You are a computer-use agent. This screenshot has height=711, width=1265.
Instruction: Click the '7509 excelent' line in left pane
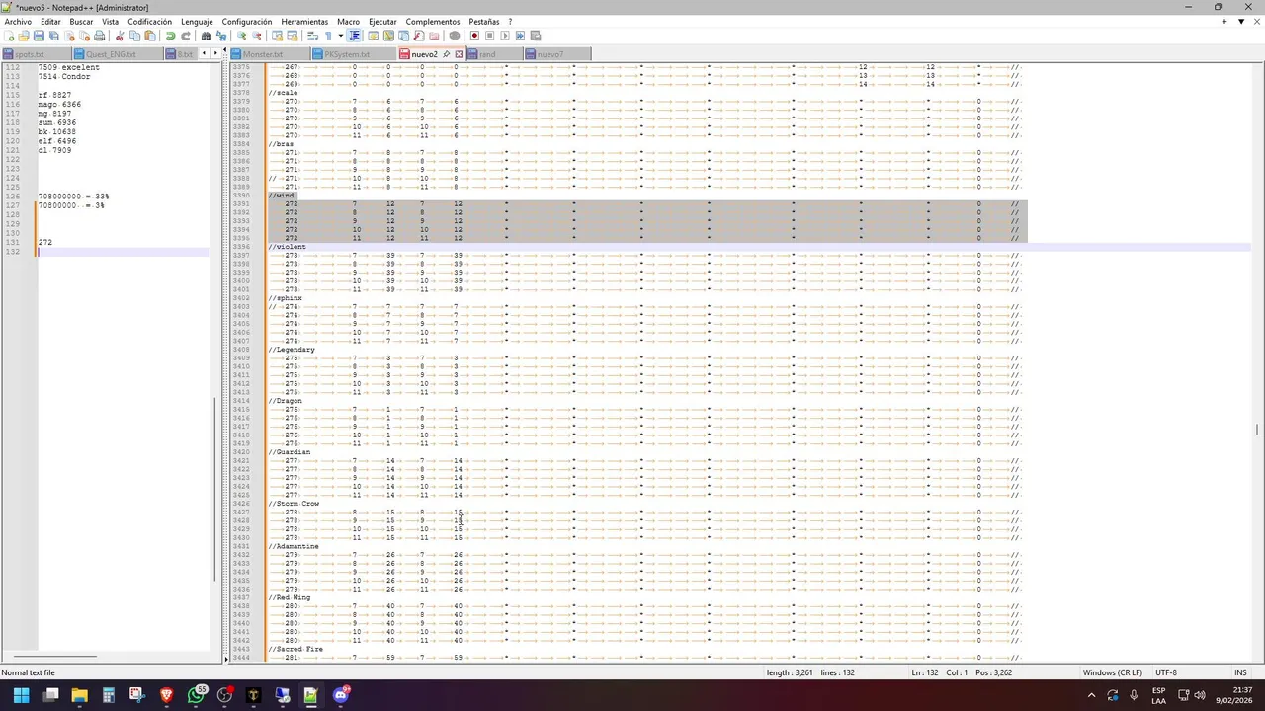point(68,67)
